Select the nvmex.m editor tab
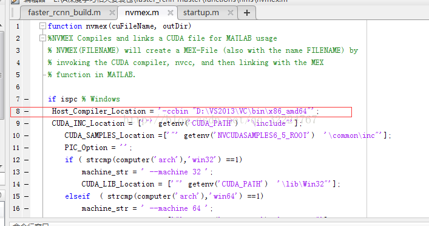This screenshot has height=226, width=429. (142, 13)
